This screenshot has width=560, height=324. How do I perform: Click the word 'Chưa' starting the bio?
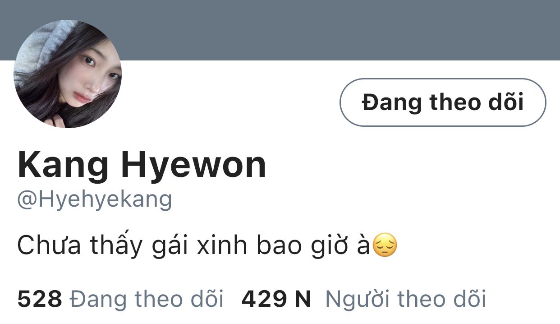50,246
